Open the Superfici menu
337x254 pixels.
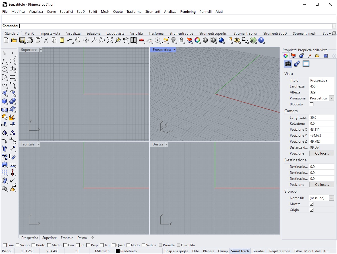[x=66, y=12]
